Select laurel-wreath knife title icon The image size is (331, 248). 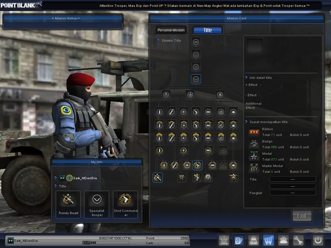coord(175,165)
